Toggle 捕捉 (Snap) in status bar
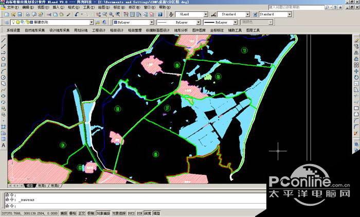Image resolution: width=360 pixels, height=217 pixels. pyautogui.click(x=64, y=213)
